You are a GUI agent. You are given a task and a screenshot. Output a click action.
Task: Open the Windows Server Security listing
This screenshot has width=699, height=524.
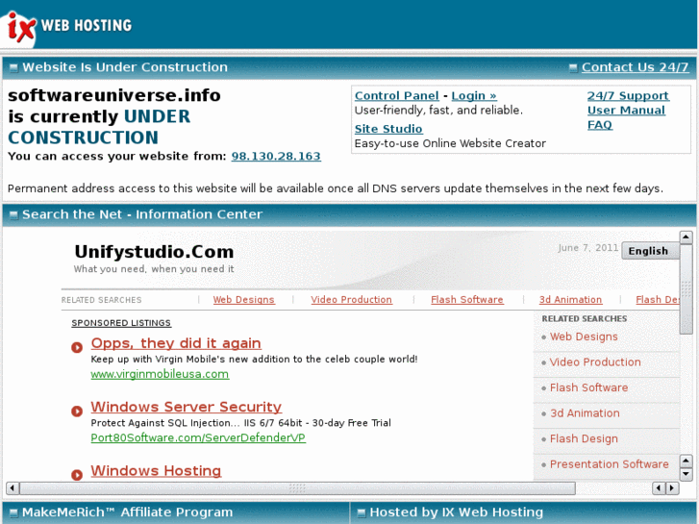pyautogui.click(x=186, y=407)
